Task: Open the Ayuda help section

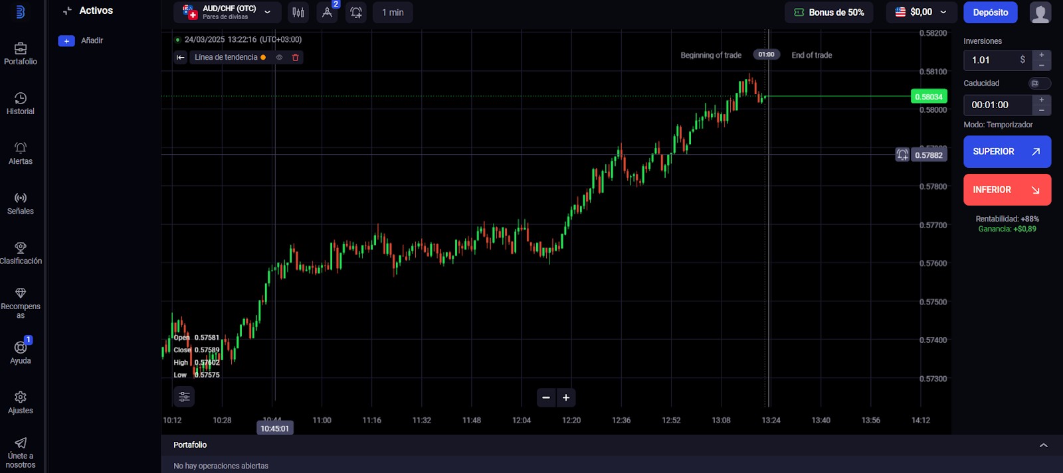Action: (x=21, y=352)
